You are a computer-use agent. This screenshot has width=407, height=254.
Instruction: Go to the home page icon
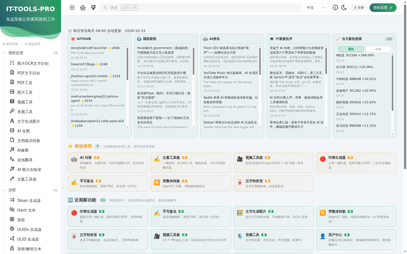[x=83, y=8]
